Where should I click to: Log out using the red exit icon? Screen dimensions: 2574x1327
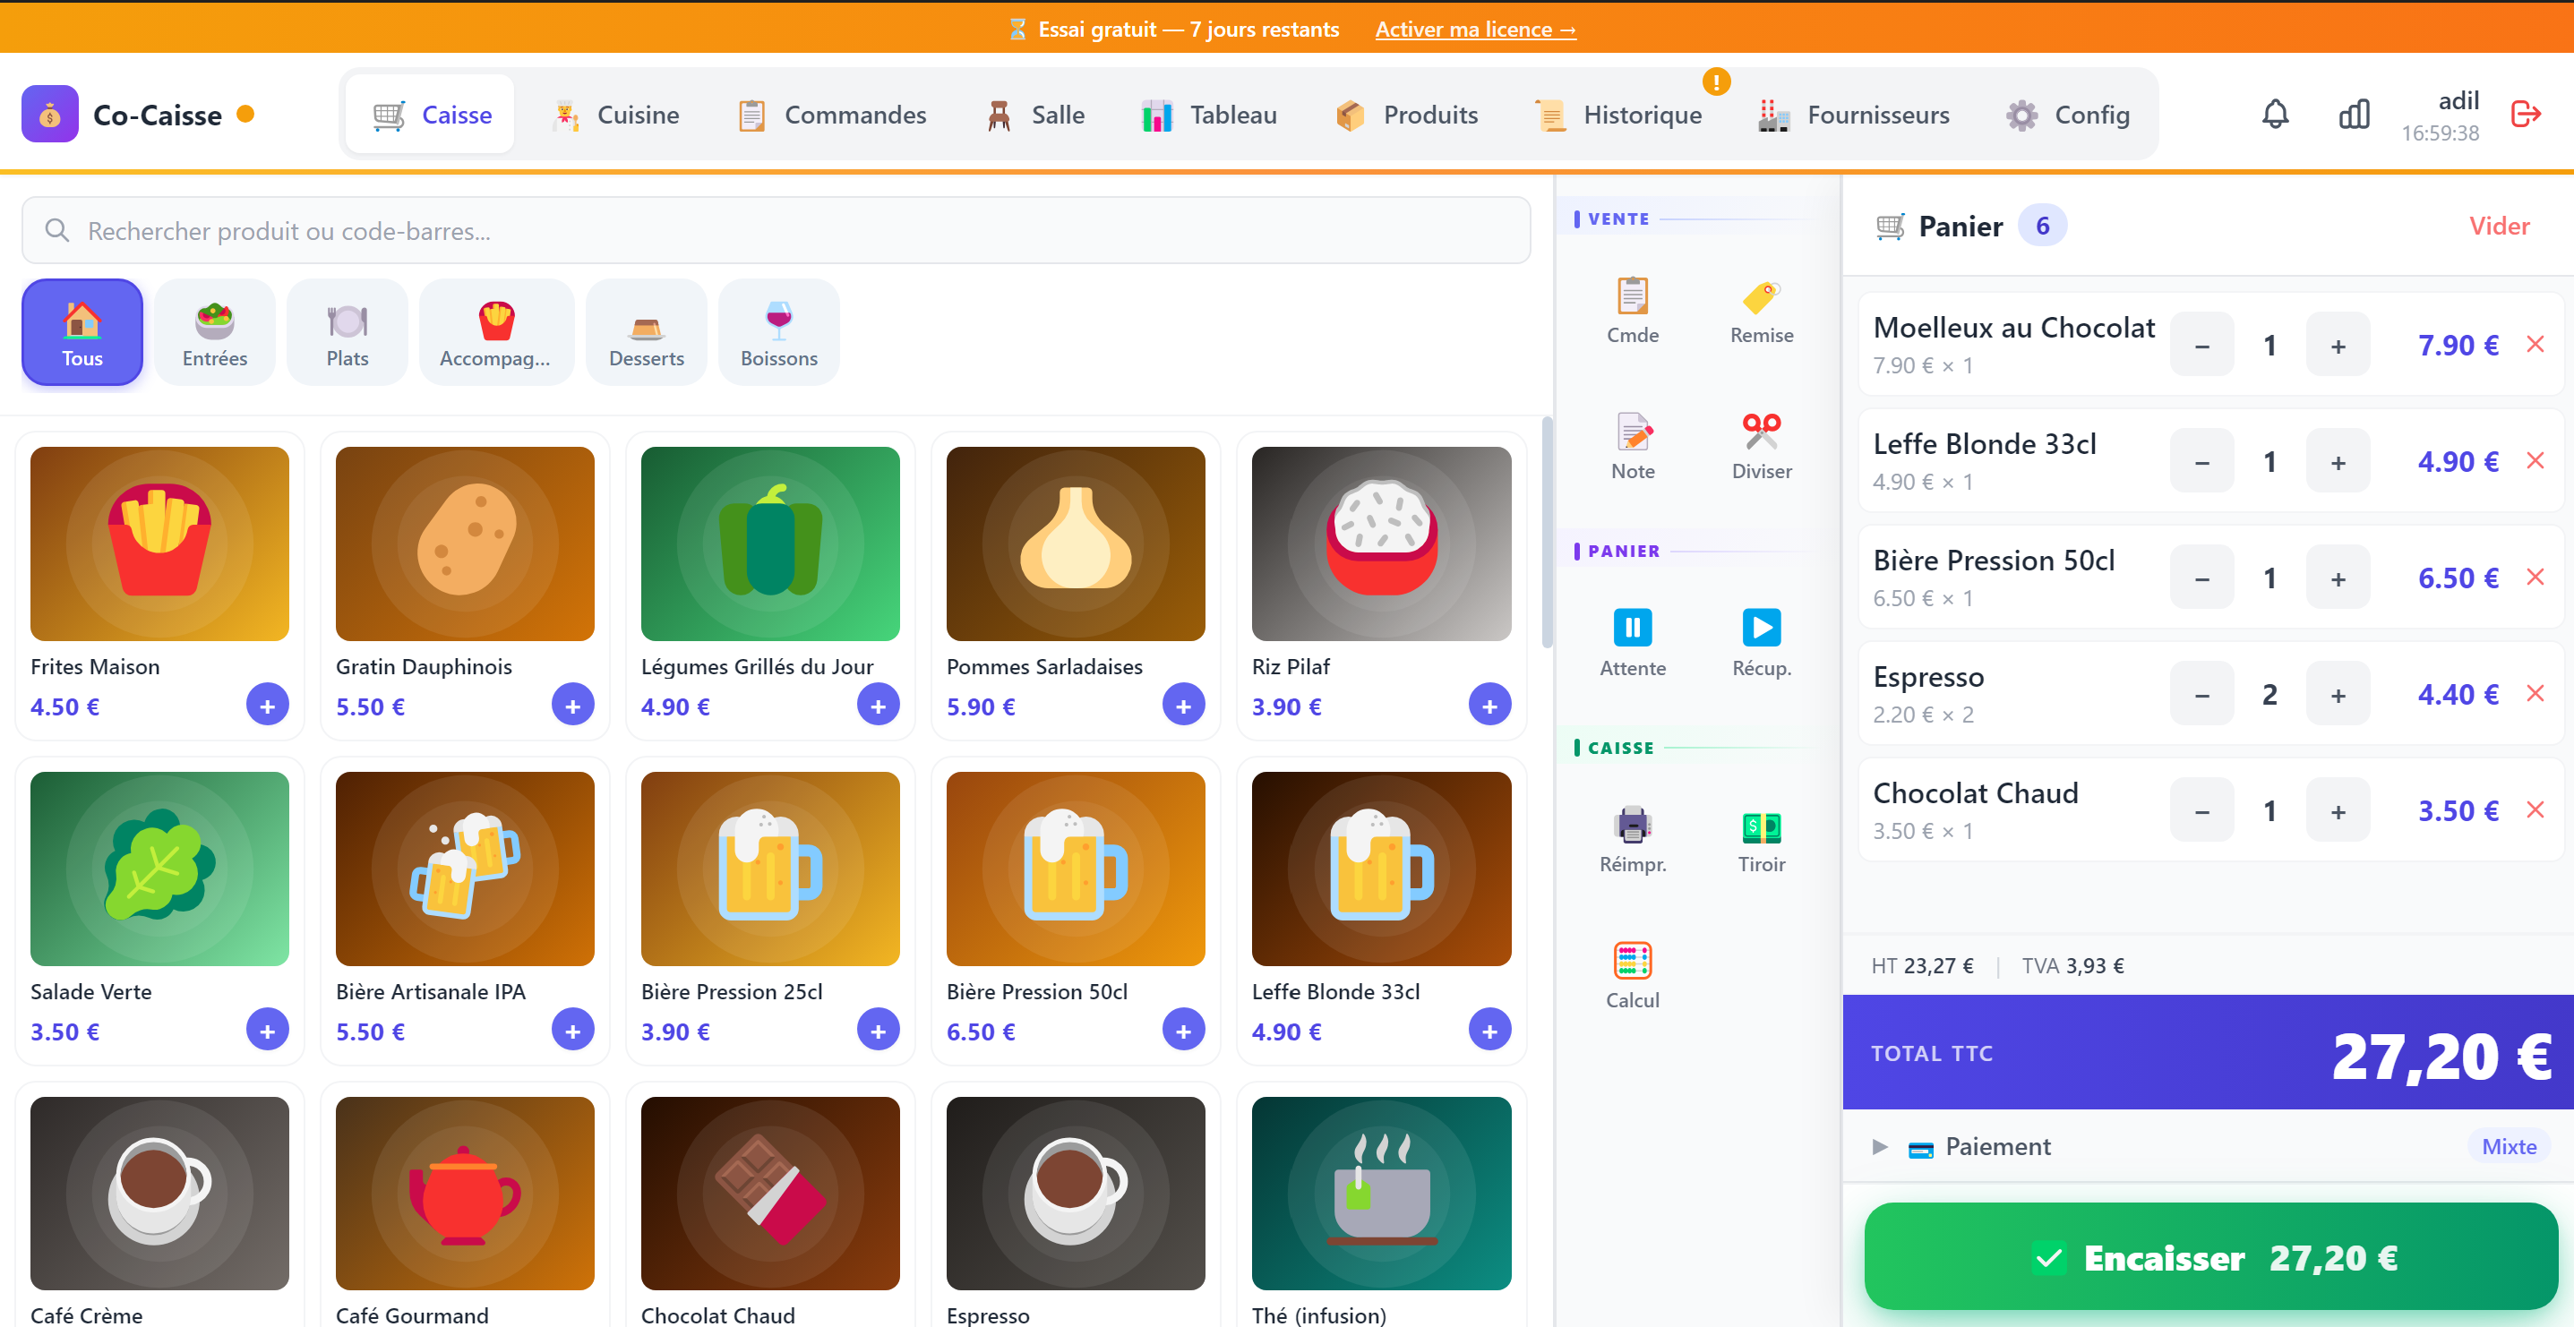pos(2526,114)
